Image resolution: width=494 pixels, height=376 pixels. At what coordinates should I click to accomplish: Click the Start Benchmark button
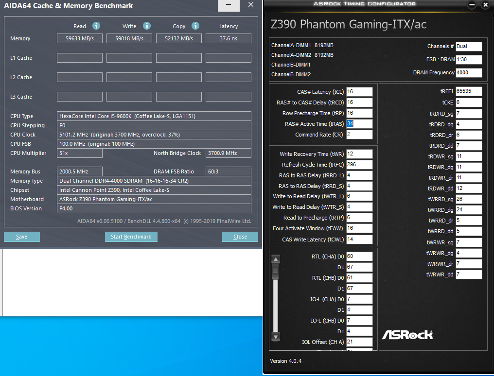click(131, 237)
